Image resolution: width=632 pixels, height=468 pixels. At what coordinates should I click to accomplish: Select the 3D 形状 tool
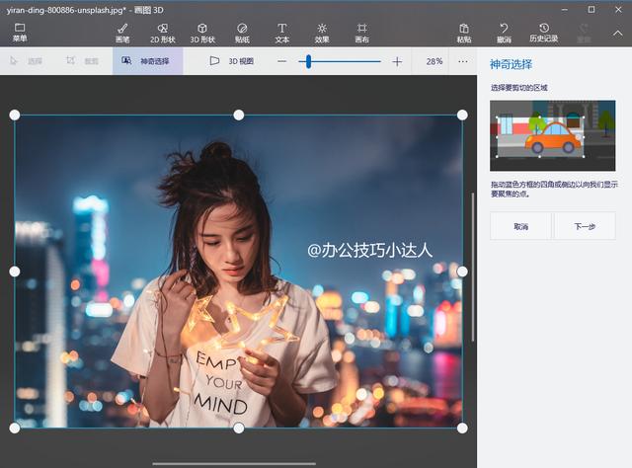tap(201, 32)
